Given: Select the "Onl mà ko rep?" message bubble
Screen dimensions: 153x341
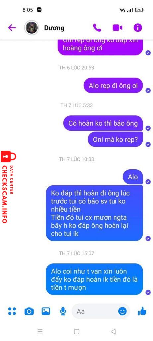Looking at the screenshot, I should click(115, 139).
